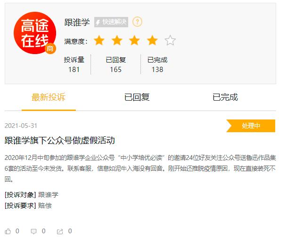Click the 高途在线 merchant logo

[35, 33]
